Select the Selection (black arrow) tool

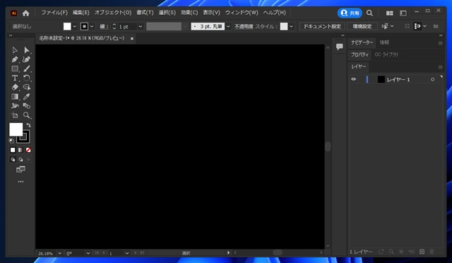pyautogui.click(x=15, y=50)
